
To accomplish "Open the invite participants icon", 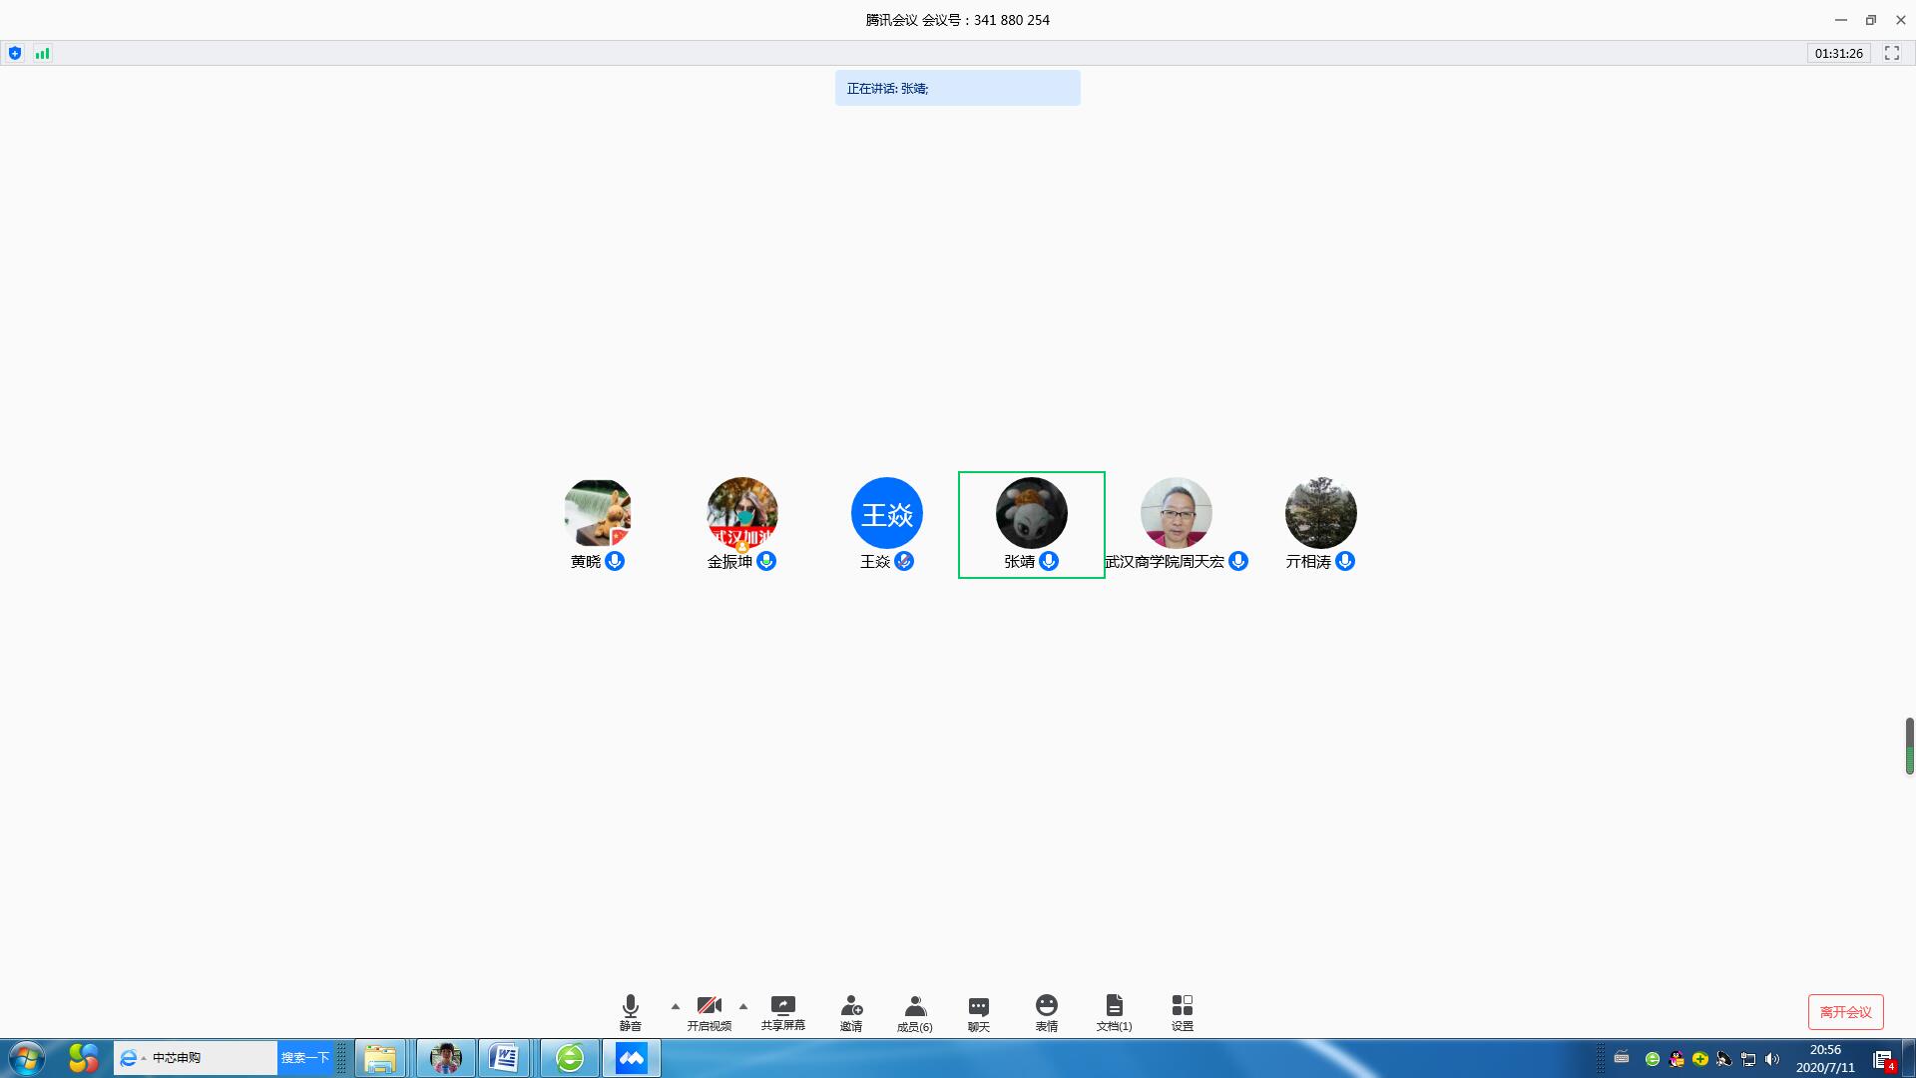I will 851,1006.
